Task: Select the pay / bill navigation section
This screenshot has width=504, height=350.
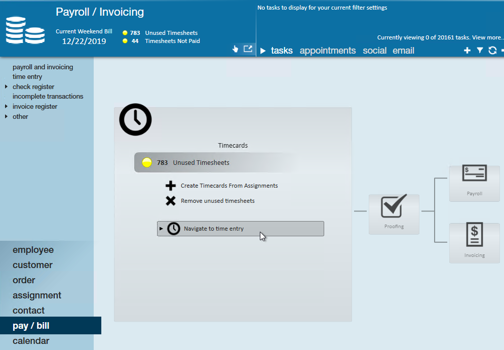Action: click(x=51, y=326)
